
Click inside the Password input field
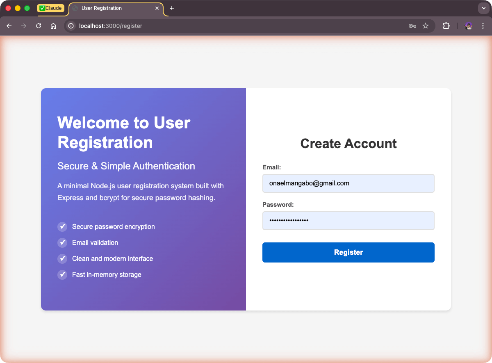pyautogui.click(x=348, y=220)
